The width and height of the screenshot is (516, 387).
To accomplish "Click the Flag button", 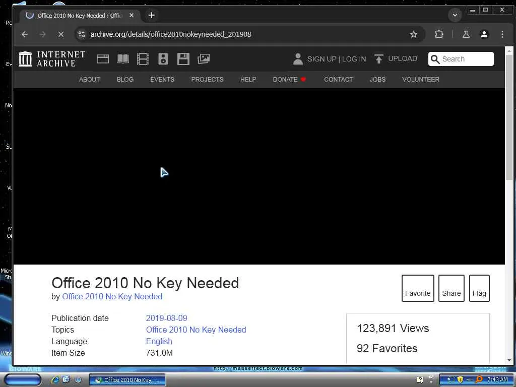I will pos(479,288).
